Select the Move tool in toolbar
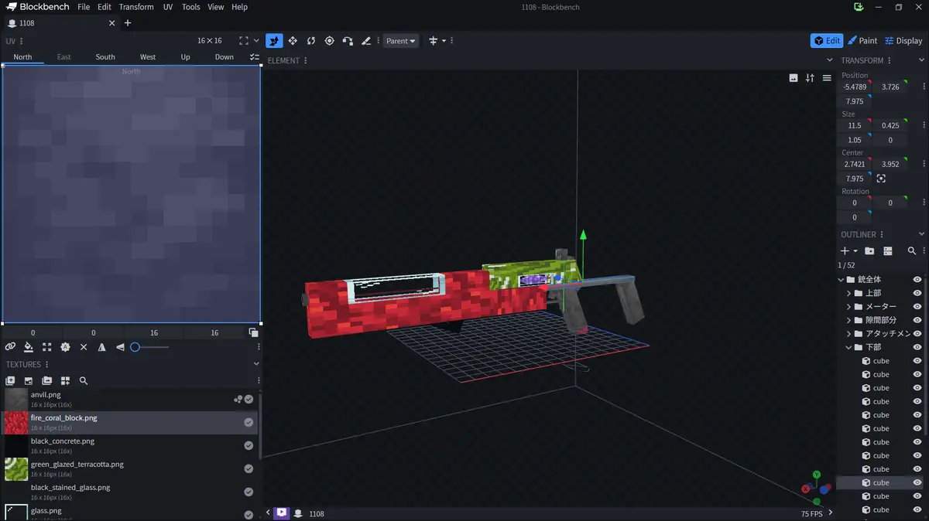Screen dimensions: 929x521 point(274,41)
